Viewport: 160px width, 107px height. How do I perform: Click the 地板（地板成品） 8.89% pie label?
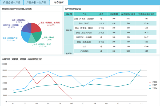click(19, 21)
